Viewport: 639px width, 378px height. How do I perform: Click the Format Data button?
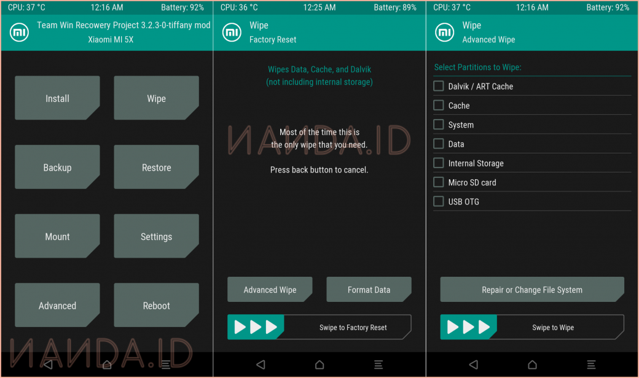pyautogui.click(x=369, y=290)
